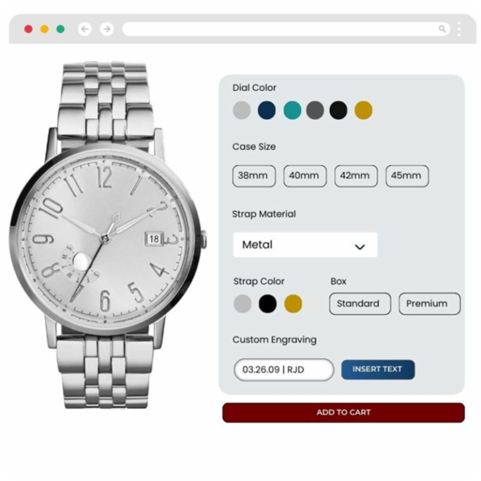Image resolution: width=481 pixels, height=481 pixels.
Task: Click the red window control dot
Action: [29, 29]
